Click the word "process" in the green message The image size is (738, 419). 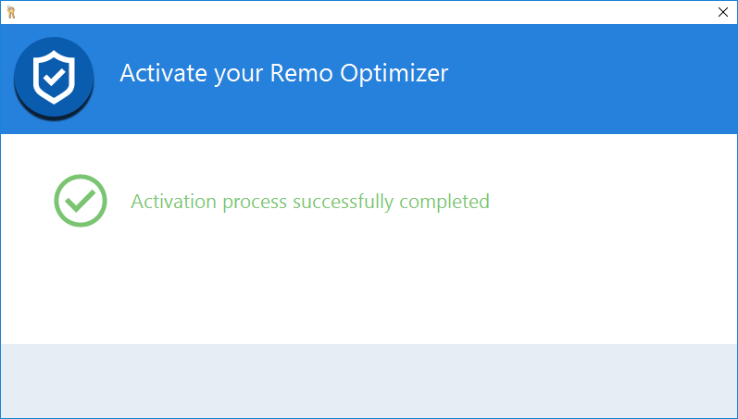[x=254, y=201]
